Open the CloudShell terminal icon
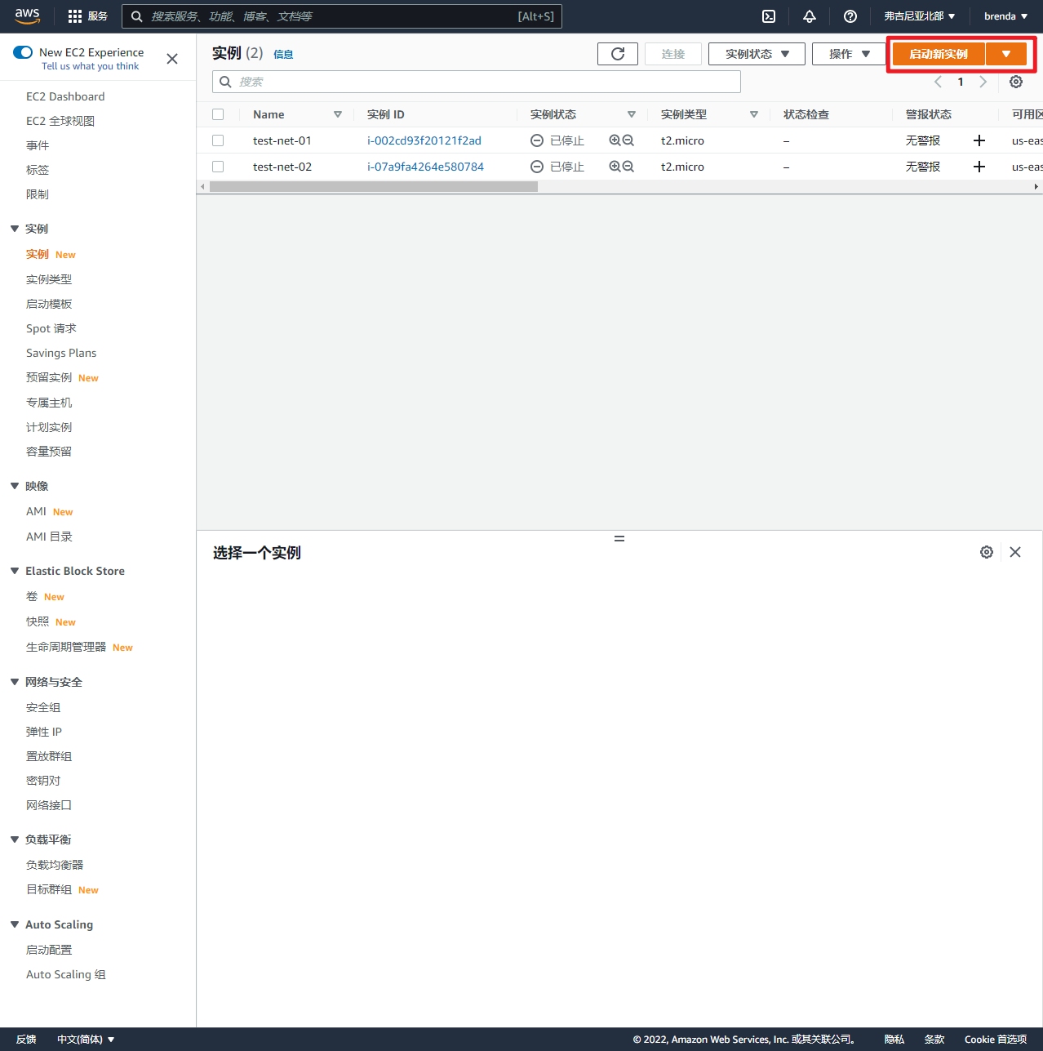The width and height of the screenshot is (1043, 1051). pyautogui.click(x=769, y=16)
